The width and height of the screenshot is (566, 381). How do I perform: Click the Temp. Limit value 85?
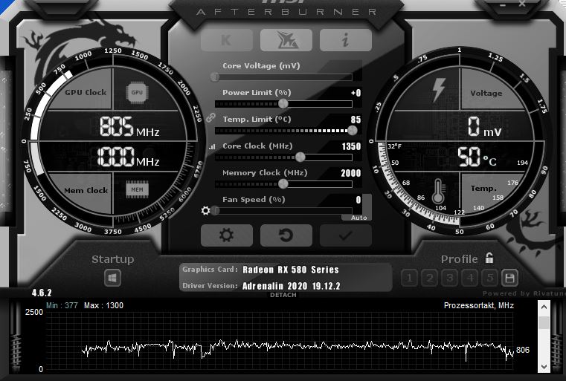pyautogui.click(x=356, y=120)
